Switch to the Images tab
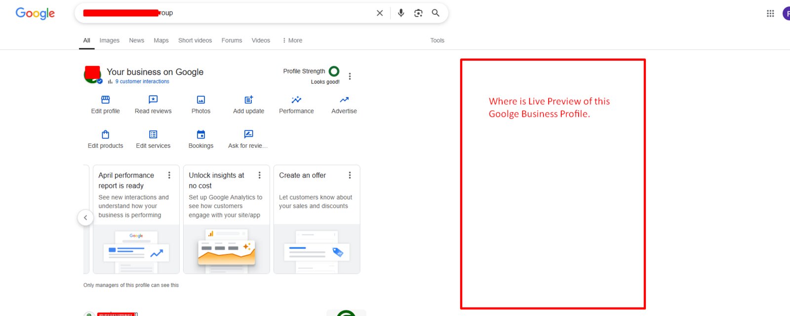 click(x=109, y=40)
